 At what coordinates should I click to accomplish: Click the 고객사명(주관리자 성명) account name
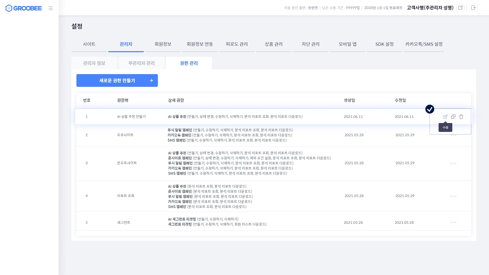(x=430, y=8)
